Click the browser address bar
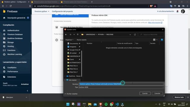Screen dimensions: 190x107 pos(91,6)
